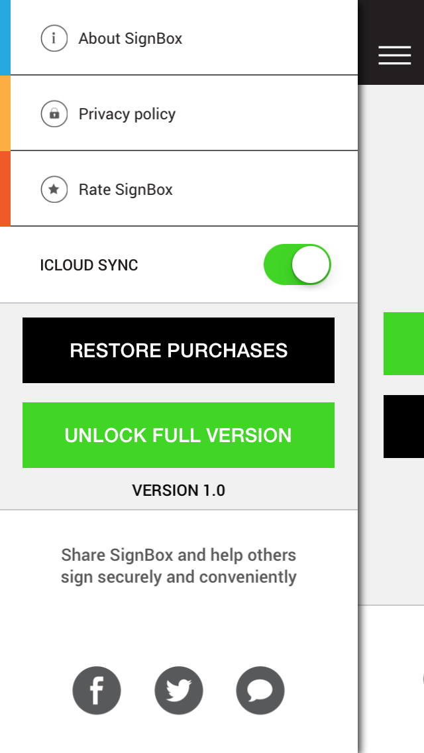
Task: Tap the ICLOUD SYNC label text
Action: [89, 265]
